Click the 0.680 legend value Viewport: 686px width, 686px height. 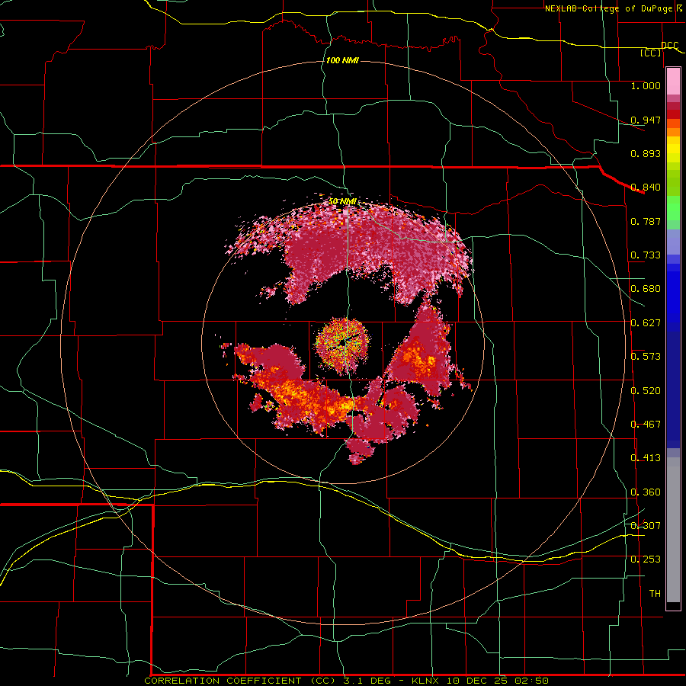(646, 289)
